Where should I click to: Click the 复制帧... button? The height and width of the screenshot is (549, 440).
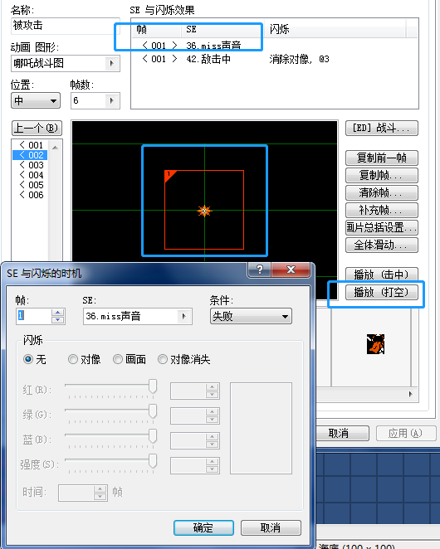pyautogui.click(x=381, y=175)
